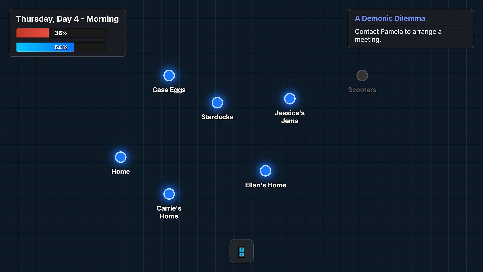Click the Carrie's Home name label
Image resolution: width=483 pixels, height=272 pixels.
(x=169, y=212)
